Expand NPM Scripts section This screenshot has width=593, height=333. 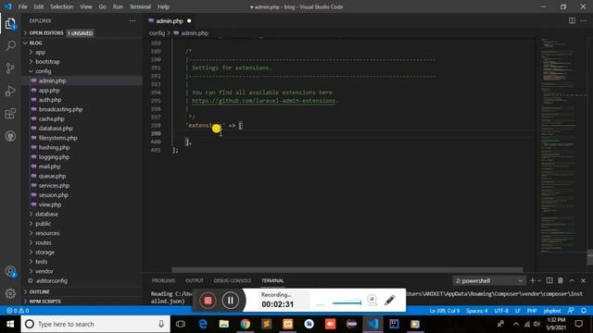click(44, 302)
